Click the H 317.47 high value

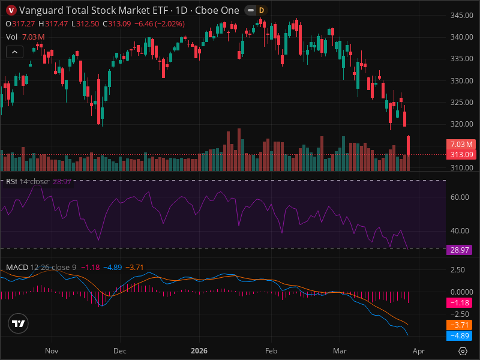(53, 24)
